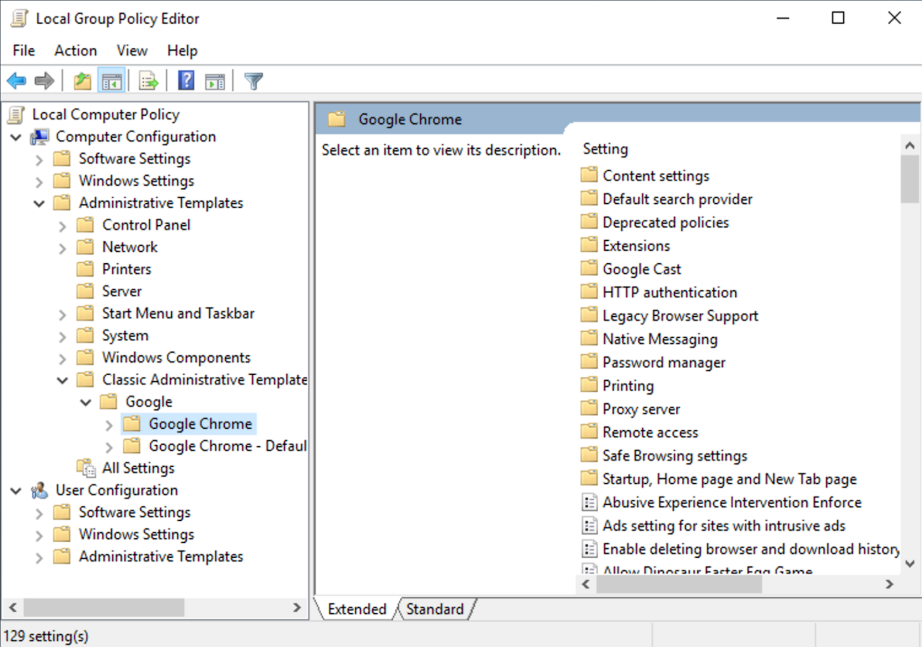922x647 pixels.
Task: Click the User Configuration user icon
Action: (40, 490)
